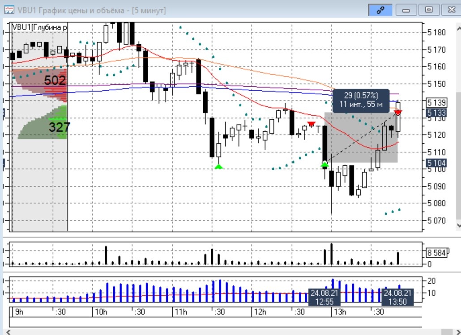Click the 11h time axis label
This screenshot has height=335, width=461.
(x=180, y=312)
